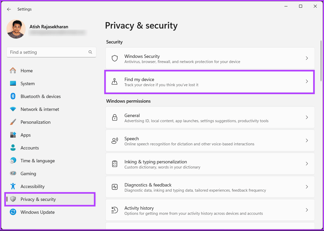The height and width of the screenshot is (231, 324).
Task: Click 'Diagnostic data, inking and typing' description
Action: (195, 190)
